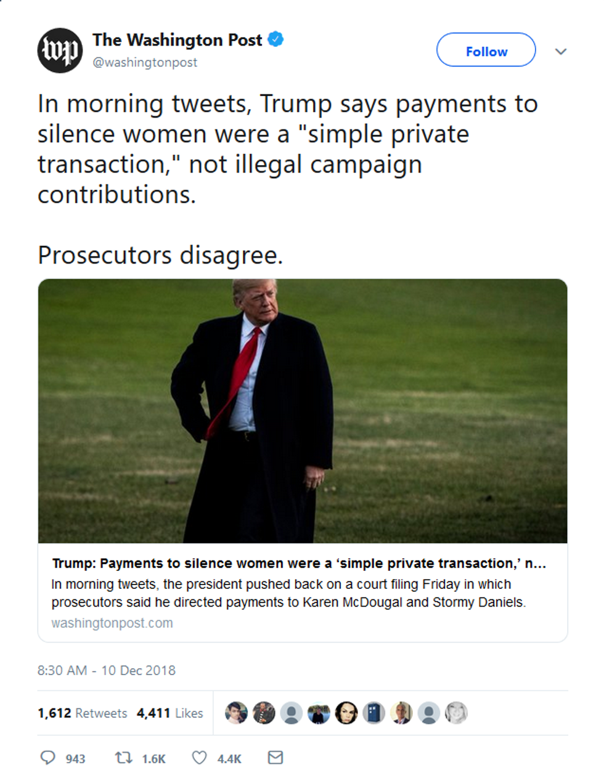
Task: Open direct message via the envelope icon
Action: (275, 758)
